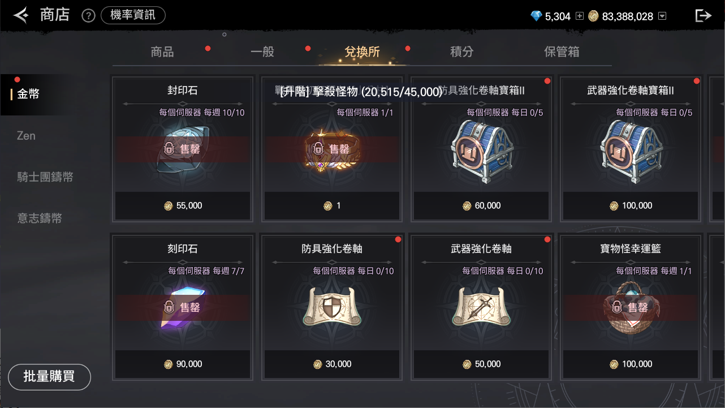Click the blue diamond currency icon
Viewport: 725px width, 408px height.
point(536,16)
